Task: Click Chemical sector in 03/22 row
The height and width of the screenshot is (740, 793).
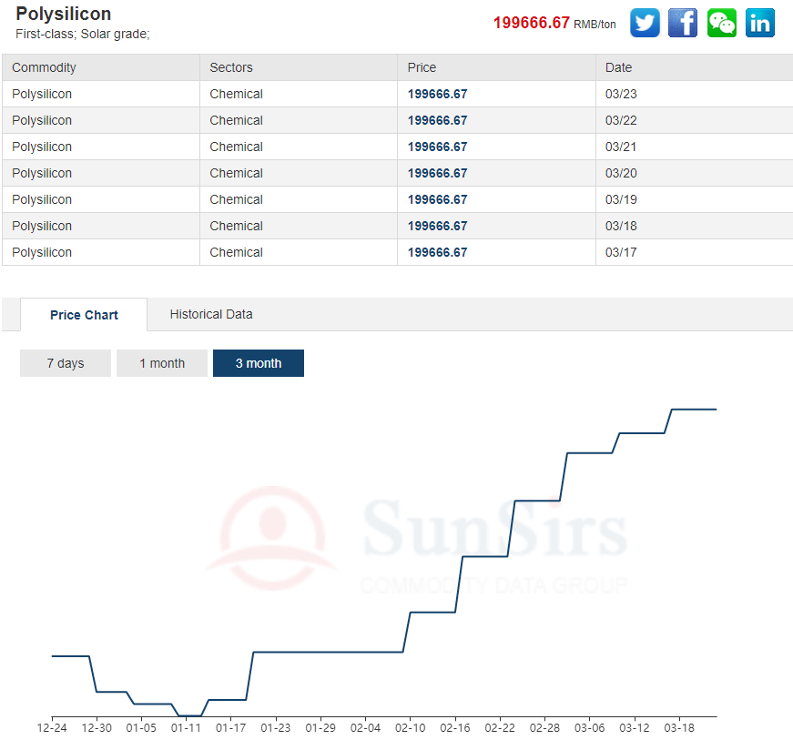Action: (x=236, y=120)
